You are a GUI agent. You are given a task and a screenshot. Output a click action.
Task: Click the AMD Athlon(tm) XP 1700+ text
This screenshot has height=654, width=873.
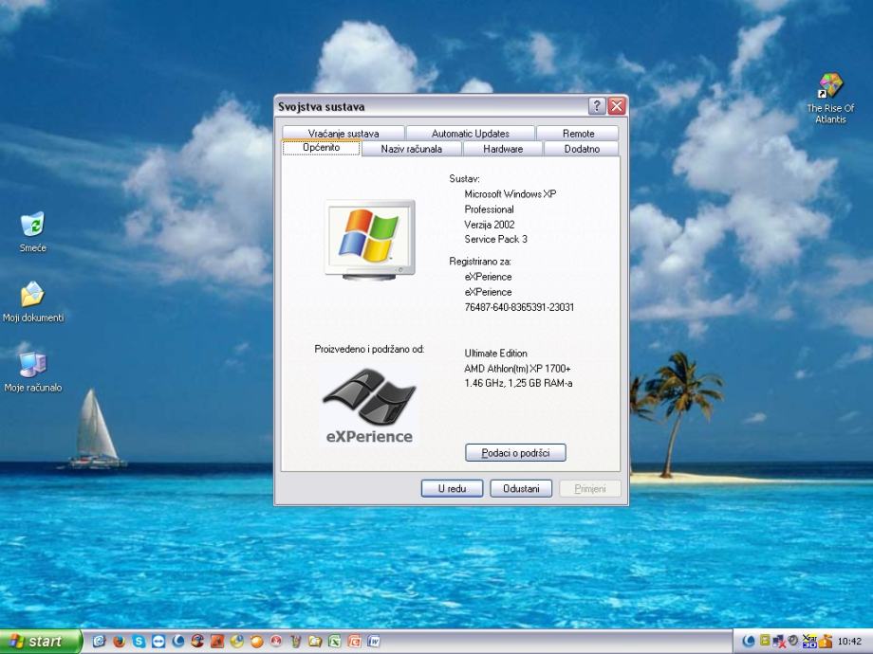[x=517, y=368]
